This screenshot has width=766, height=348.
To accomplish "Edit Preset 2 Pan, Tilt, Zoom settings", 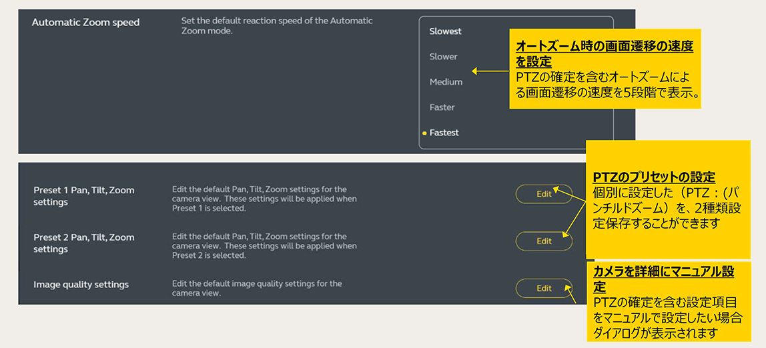I will (544, 241).
